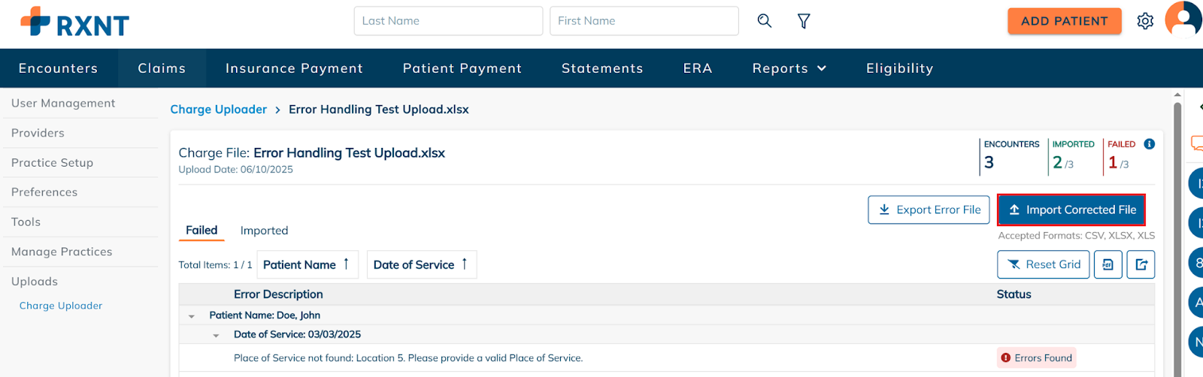Switch to the Imported tab
This screenshot has width=1203, height=377.
pyautogui.click(x=264, y=231)
